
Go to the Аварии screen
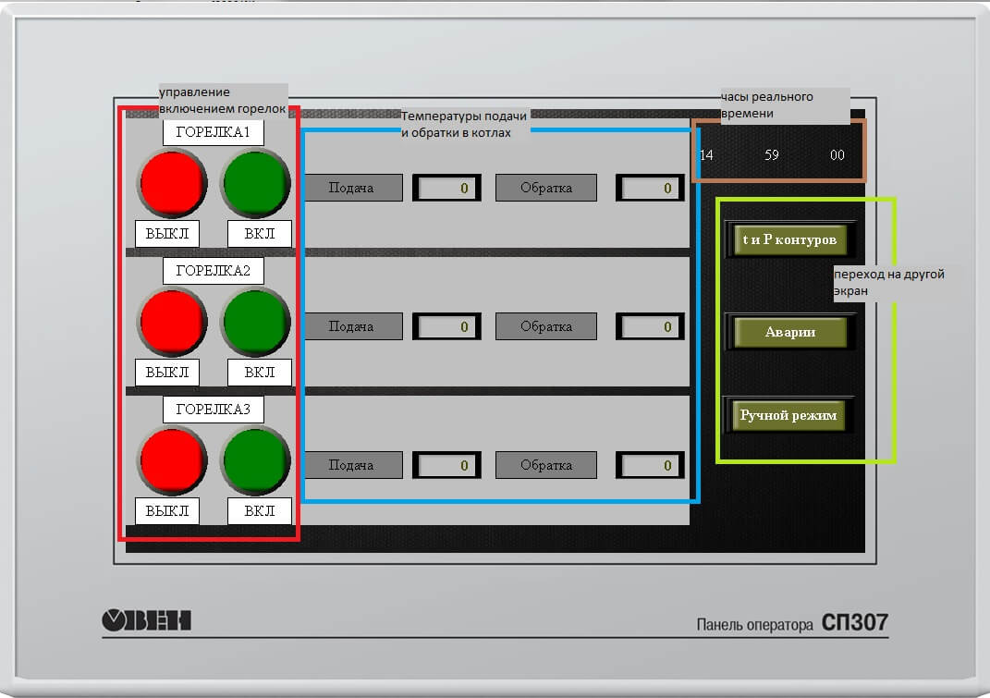coord(789,332)
